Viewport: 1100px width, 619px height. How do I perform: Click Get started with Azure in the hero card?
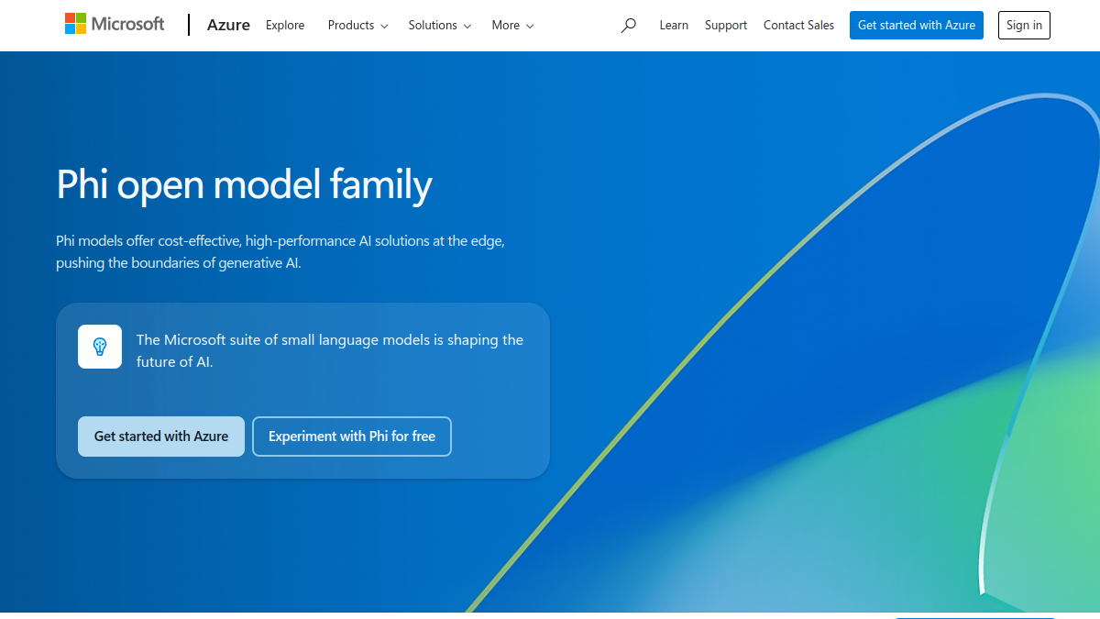point(161,437)
